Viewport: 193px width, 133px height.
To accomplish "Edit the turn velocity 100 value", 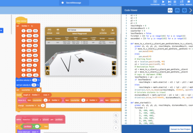I will tap(34, 85).
